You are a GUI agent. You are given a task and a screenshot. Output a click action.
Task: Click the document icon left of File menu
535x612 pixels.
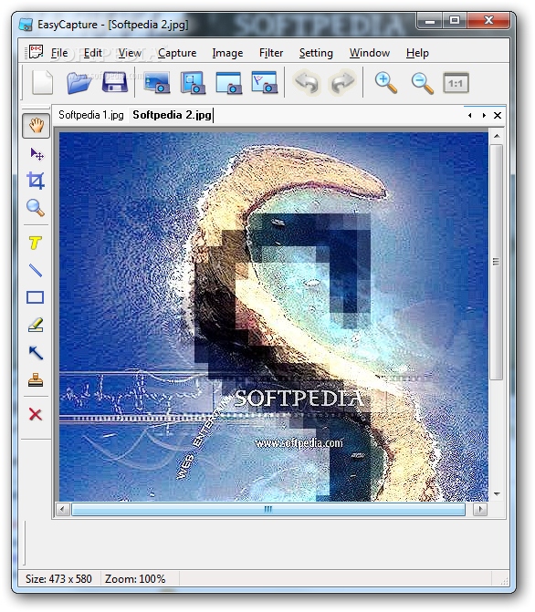point(36,52)
